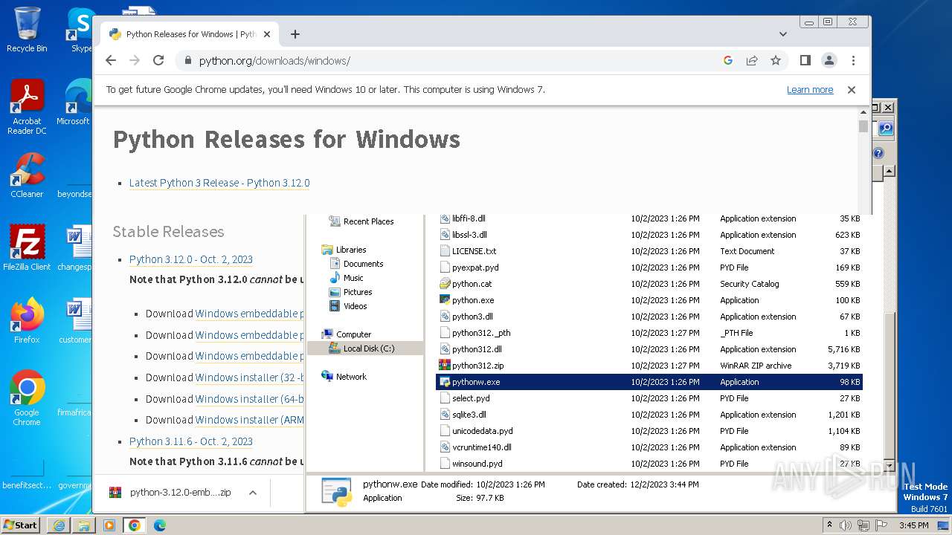Click the address bar URL

coord(274,61)
